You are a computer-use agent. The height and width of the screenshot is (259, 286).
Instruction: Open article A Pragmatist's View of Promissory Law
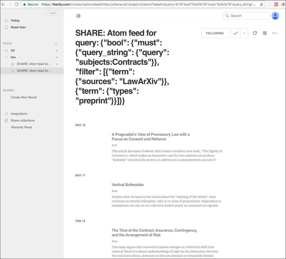[x=151, y=137]
